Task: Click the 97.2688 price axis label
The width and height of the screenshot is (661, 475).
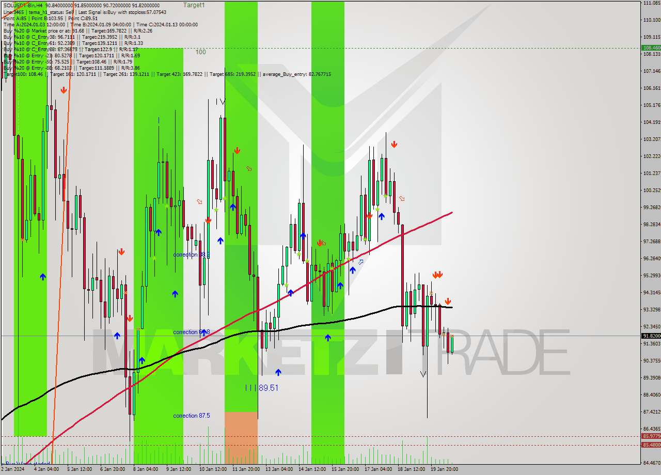Action: pyautogui.click(x=652, y=241)
